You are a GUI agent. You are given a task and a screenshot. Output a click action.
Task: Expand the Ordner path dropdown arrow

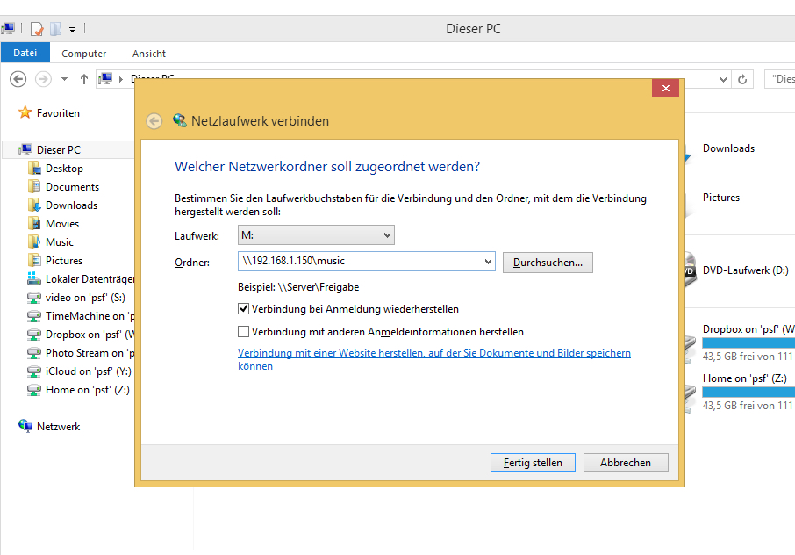coord(488,262)
